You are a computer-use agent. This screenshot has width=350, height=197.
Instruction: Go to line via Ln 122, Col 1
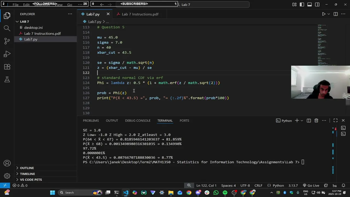(206, 185)
